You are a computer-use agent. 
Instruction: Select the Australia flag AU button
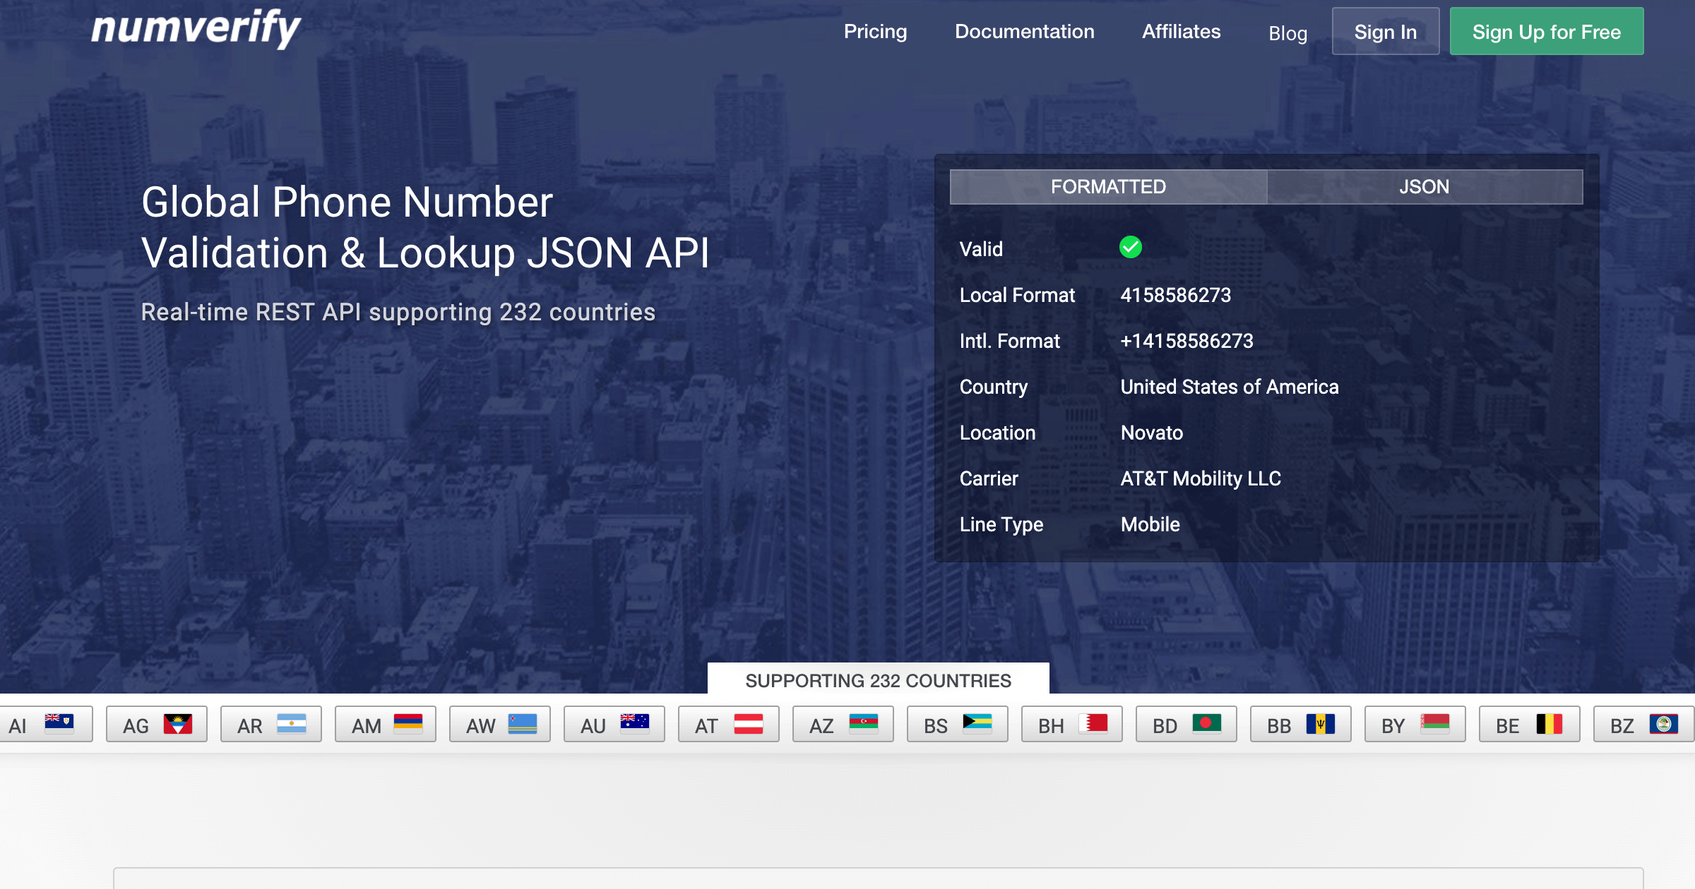click(614, 725)
